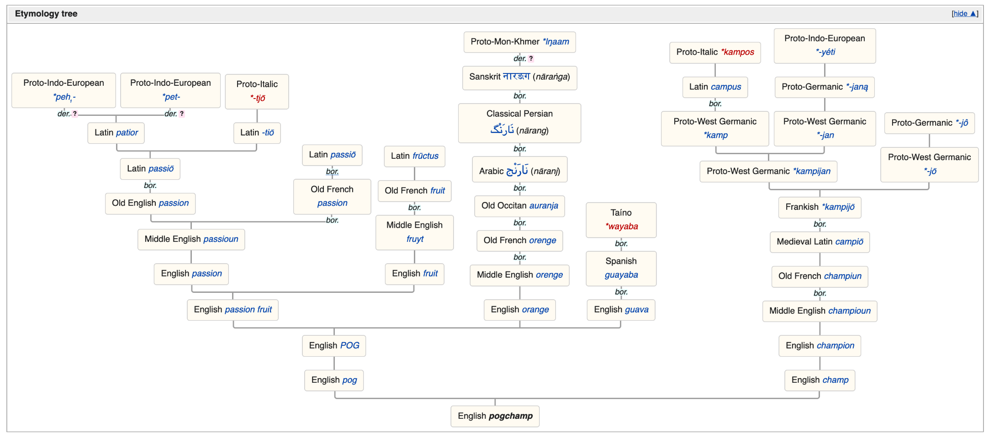The width and height of the screenshot is (989, 437).
Task: Open the Old Occitan auranja link
Action: (x=544, y=206)
